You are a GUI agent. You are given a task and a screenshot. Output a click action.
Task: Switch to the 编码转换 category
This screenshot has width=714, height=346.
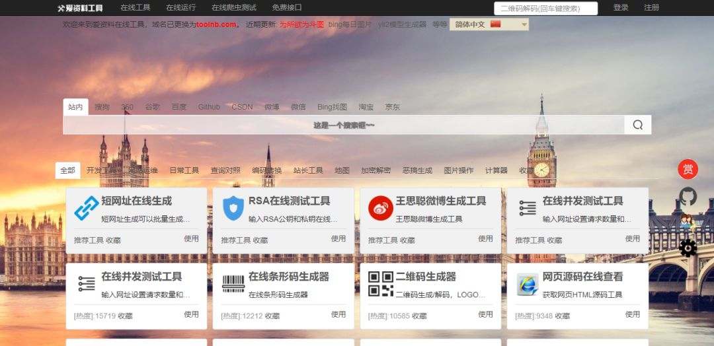click(x=267, y=170)
